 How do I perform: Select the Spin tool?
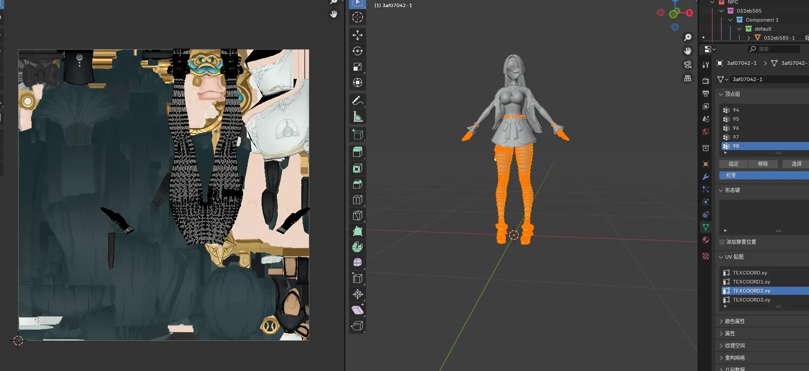coord(358,247)
